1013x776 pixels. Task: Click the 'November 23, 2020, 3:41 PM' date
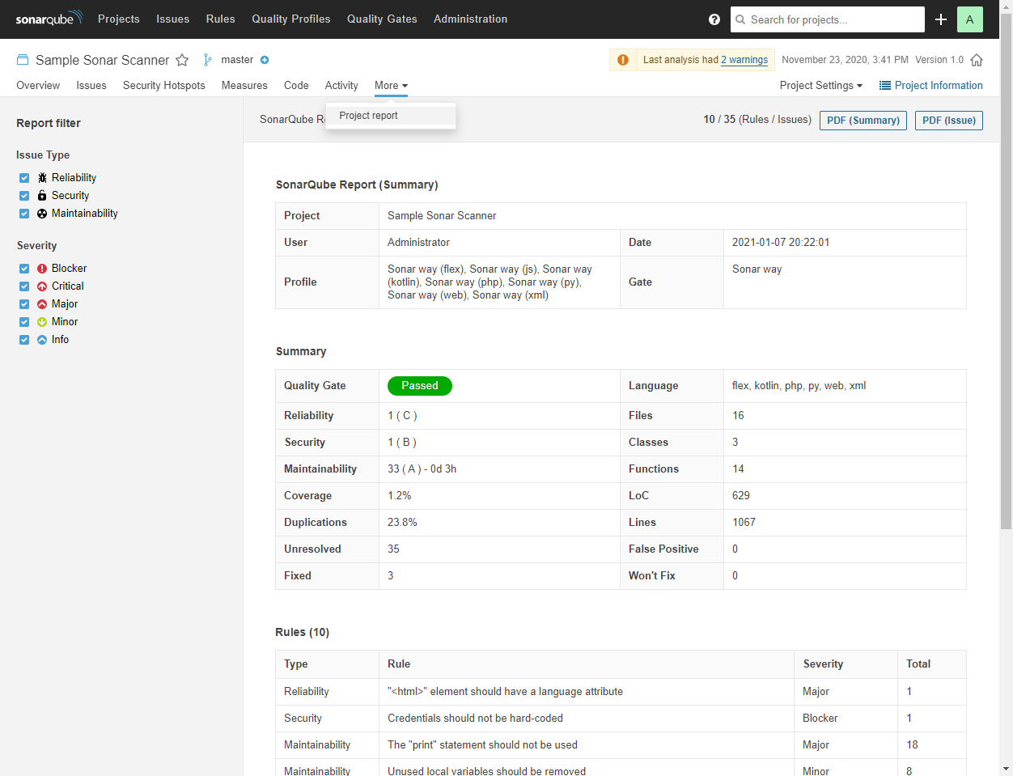845,60
